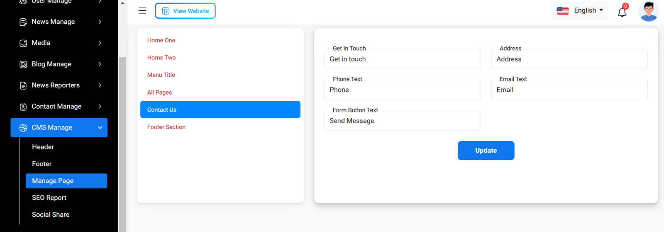Select the Footer Section tab
Screen dimensions: 664x232
pos(166,127)
